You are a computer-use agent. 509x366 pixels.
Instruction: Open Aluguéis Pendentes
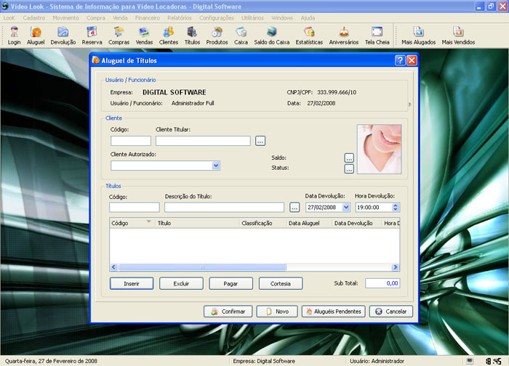coord(333,312)
